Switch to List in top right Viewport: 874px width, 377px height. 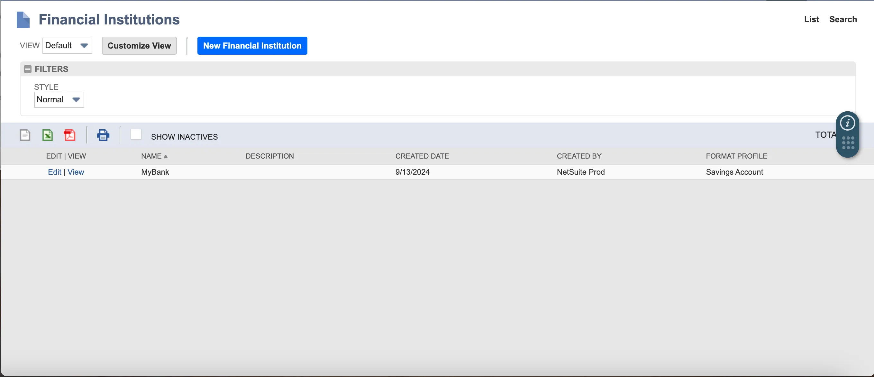pos(811,19)
